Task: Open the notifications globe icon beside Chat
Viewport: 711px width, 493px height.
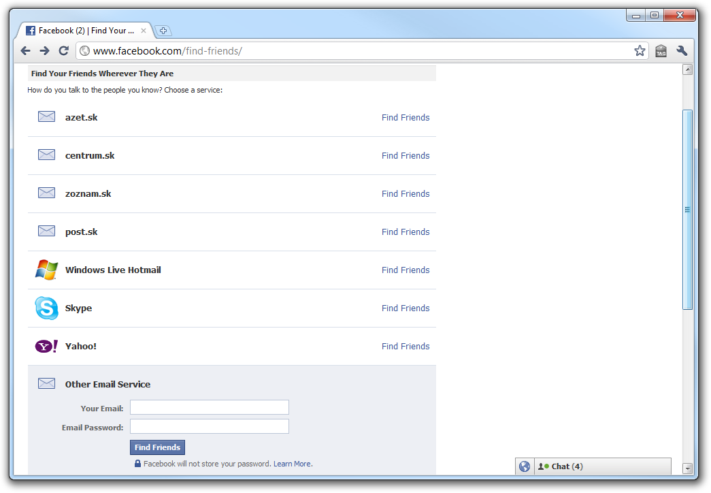Action: point(525,466)
